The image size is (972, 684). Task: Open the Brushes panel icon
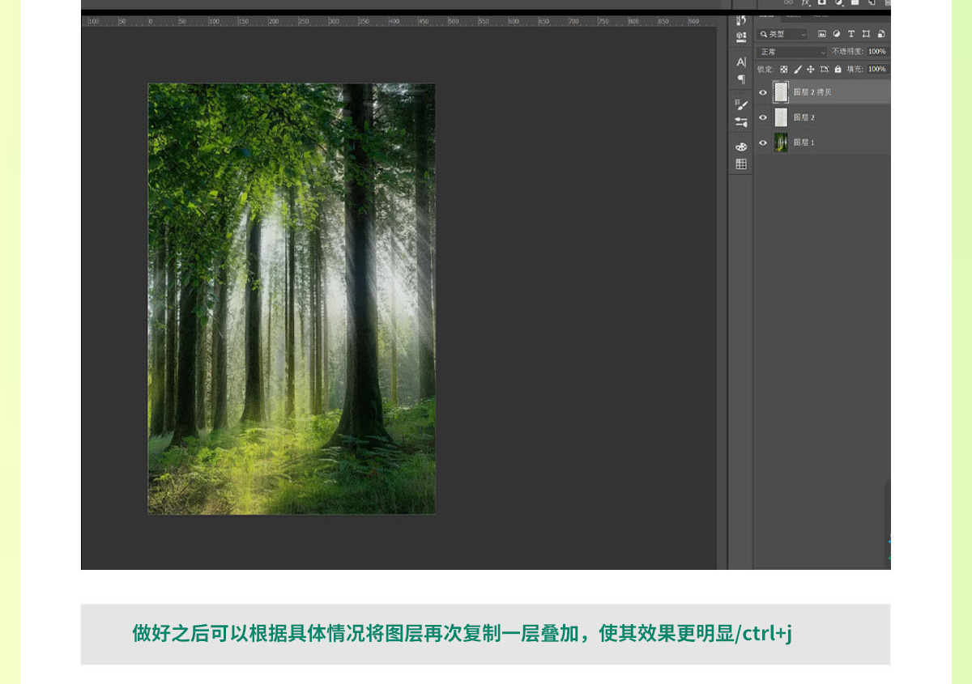(x=741, y=104)
